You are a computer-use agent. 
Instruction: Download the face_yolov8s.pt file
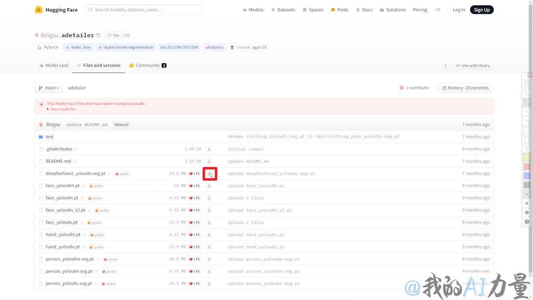[209, 222]
